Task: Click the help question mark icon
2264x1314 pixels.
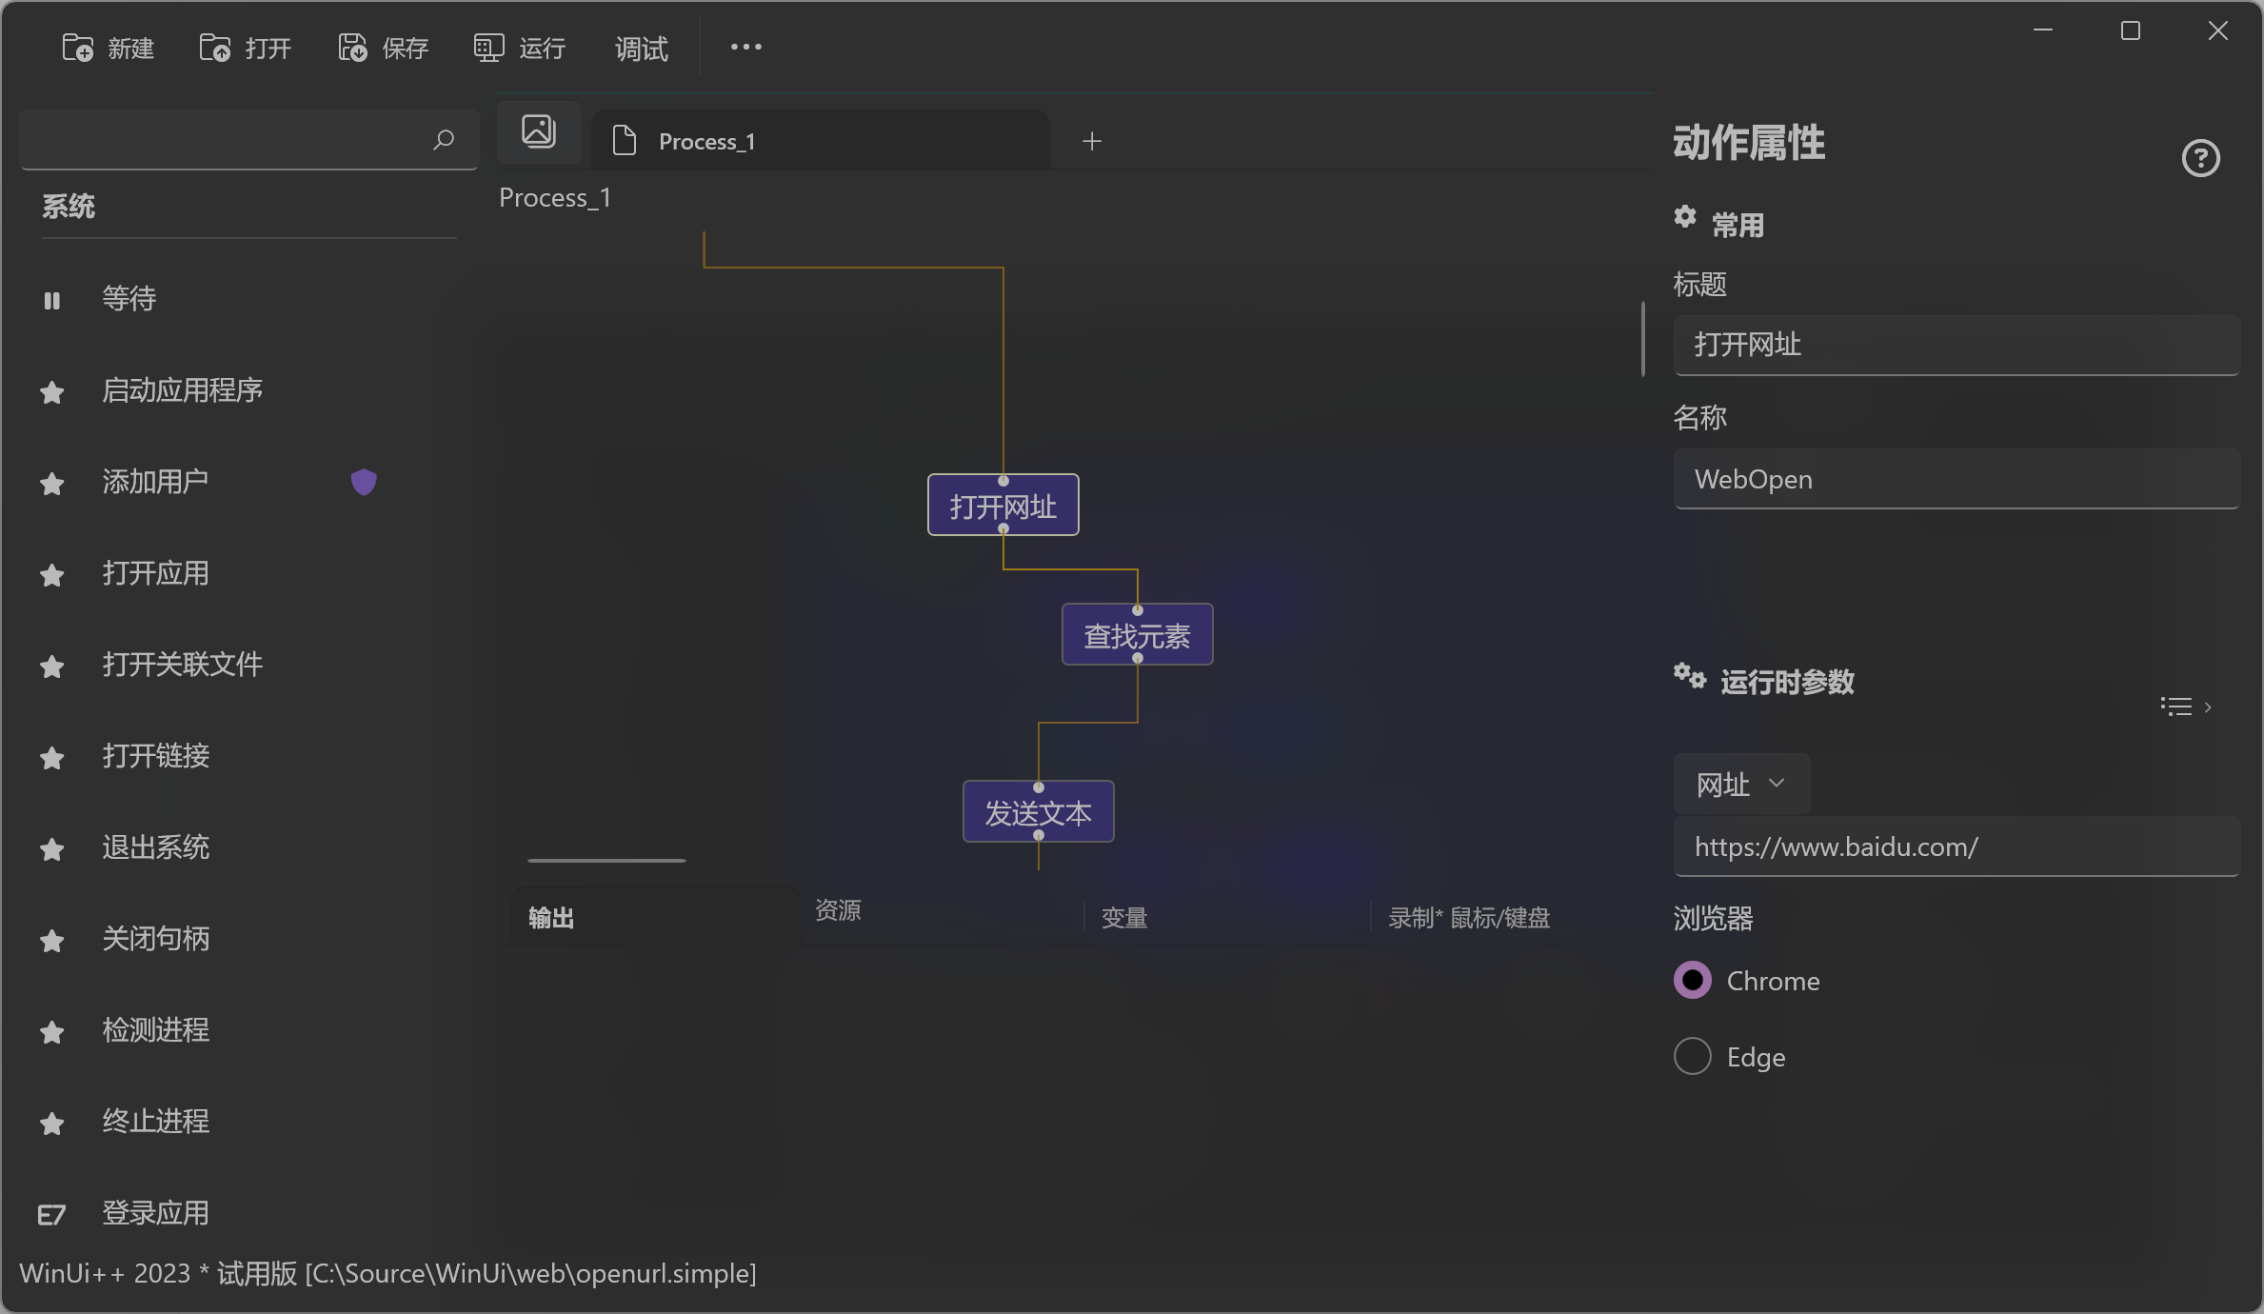Action: pos(2200,158)
